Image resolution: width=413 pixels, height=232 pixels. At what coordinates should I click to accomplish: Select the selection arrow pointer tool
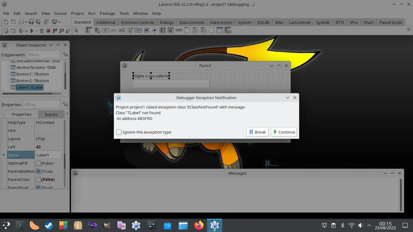76,30
